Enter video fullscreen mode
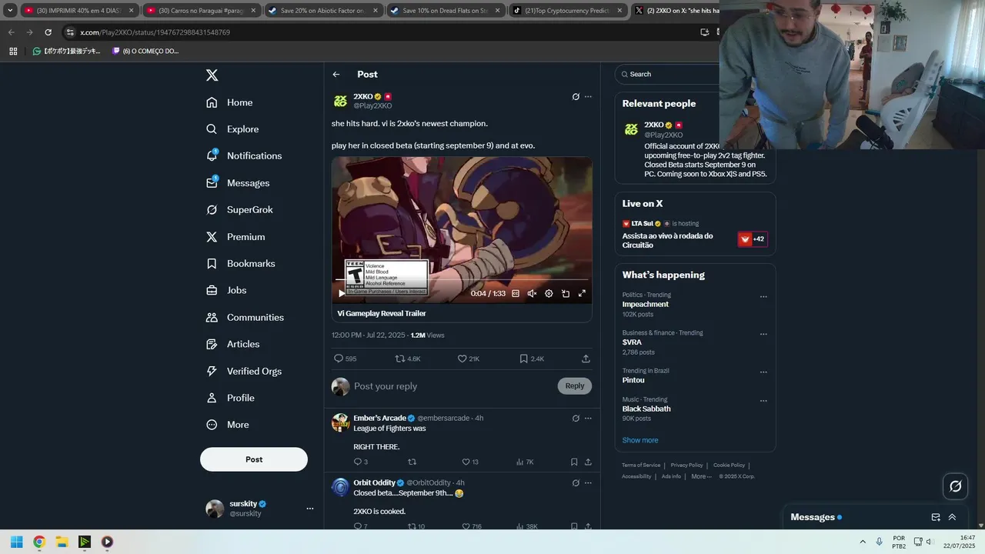Image resolution: width=985 pixels, height=554 pixels. (x=582, y=293)
